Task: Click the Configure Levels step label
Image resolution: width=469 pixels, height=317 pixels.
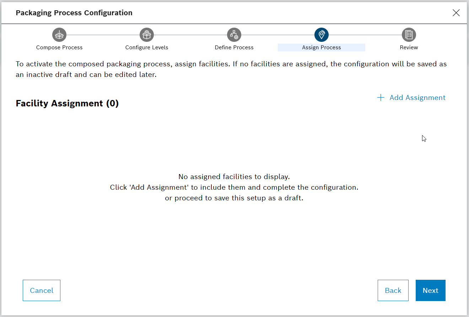Action: tap(146, 47)
